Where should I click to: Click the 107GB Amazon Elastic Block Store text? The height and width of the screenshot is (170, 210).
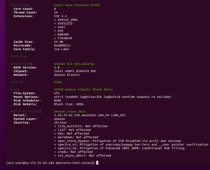tap(83, 89)
